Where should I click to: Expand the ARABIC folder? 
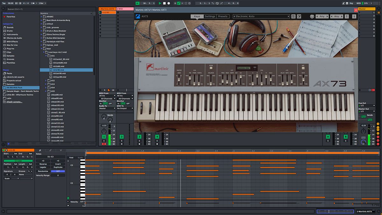(x=41, y=17)
